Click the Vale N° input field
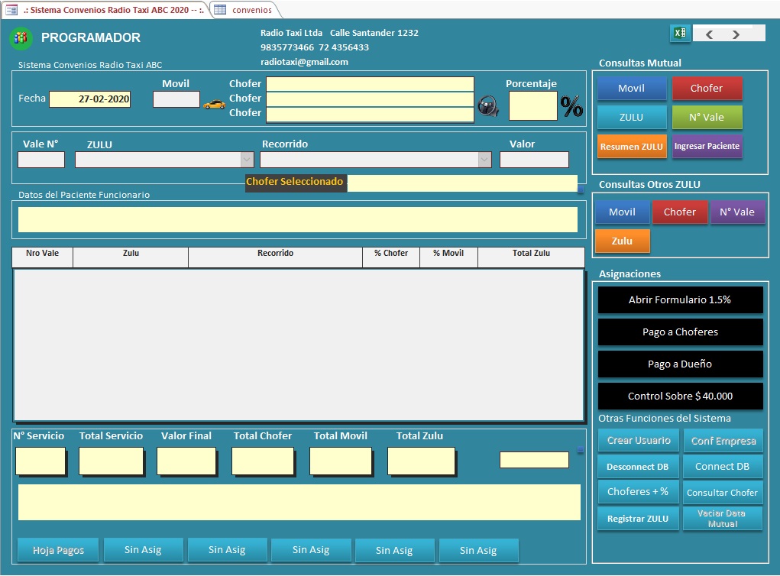The height and width of the screenshot is (576, 780). click(x=41, y=160)
